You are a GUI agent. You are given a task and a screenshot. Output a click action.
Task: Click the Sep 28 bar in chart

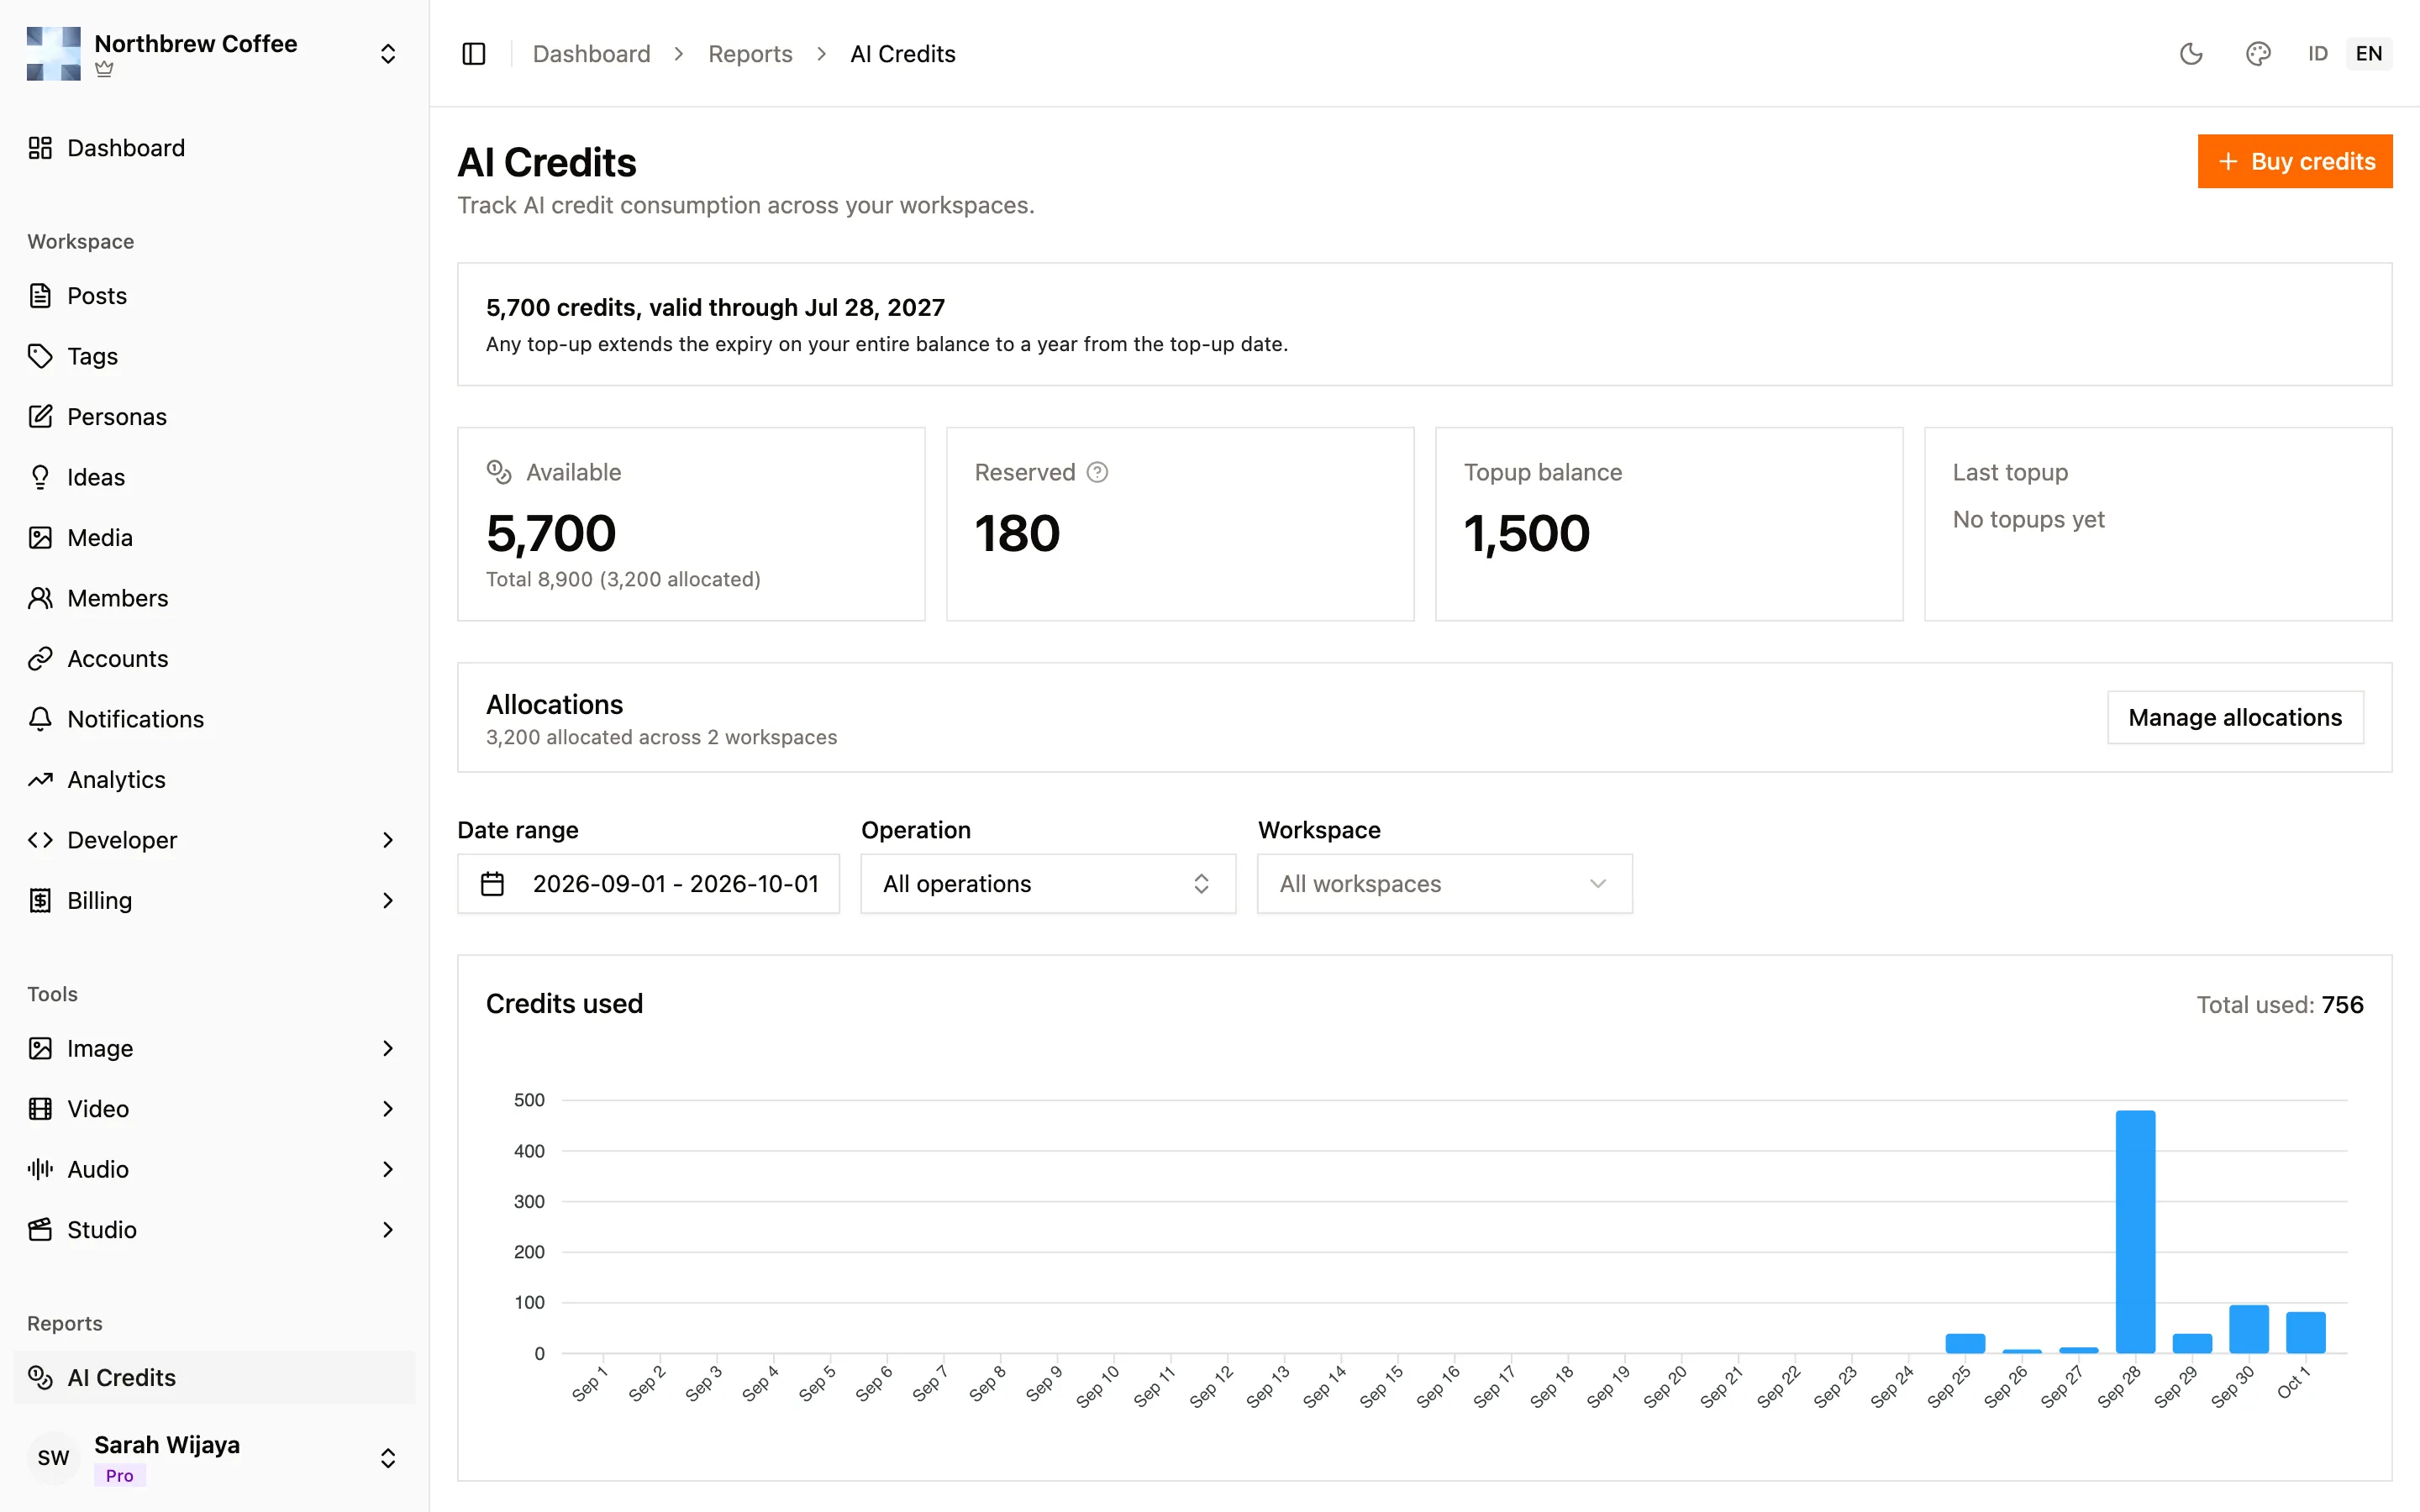point(2135,1232)
